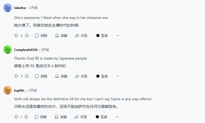Click lugitik_'s orange avatar
The width and height of the screenshot is (205, 123).
pyautogui.click(x=8, y=90)
